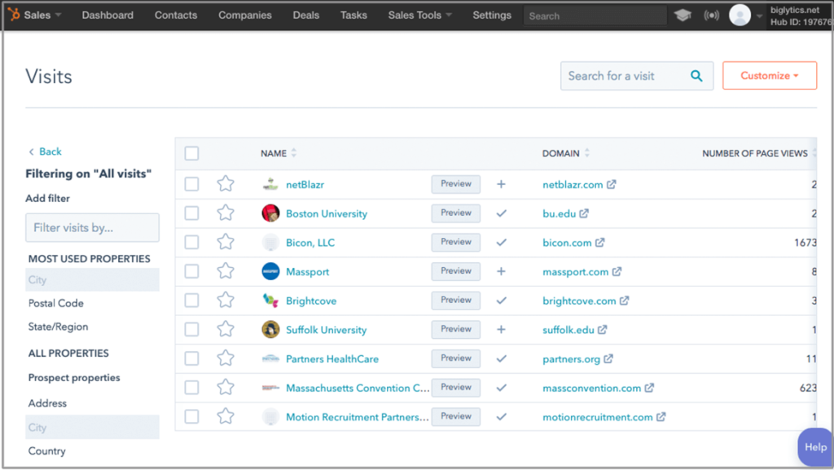Sort by the DOMAIN column

click(x=566, y=153)
